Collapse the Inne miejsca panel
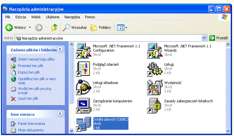234x136 pixels. pyautogui.click(x=60, y=114)
